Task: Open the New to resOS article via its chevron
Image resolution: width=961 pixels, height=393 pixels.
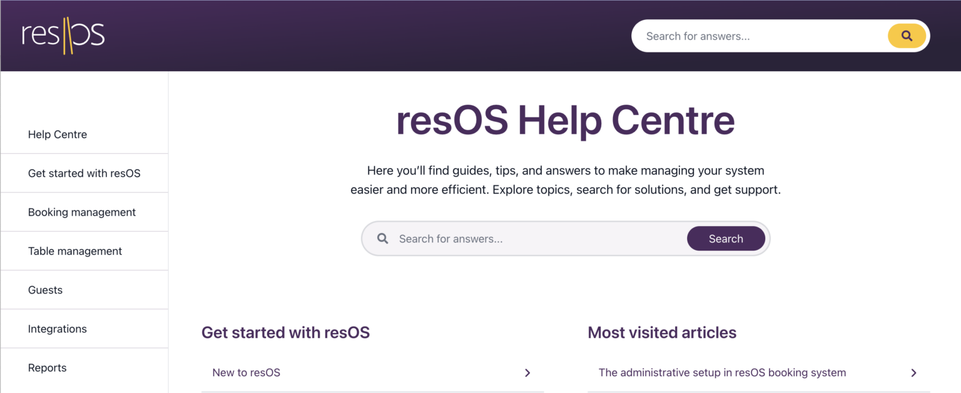Action: tap(527, 372)
